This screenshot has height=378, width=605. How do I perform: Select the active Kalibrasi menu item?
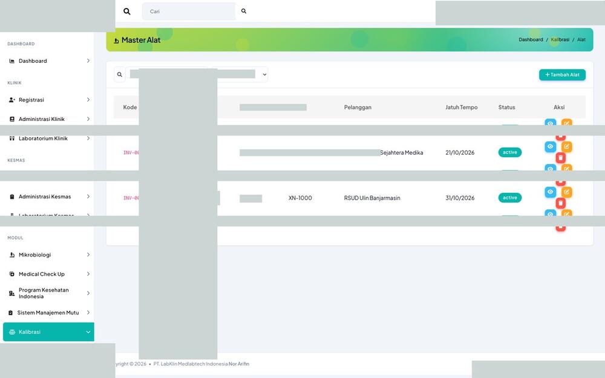tap(48, 332)
